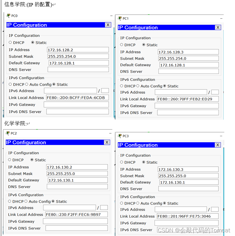Close the PC0 IP Configuration panel

108,25
